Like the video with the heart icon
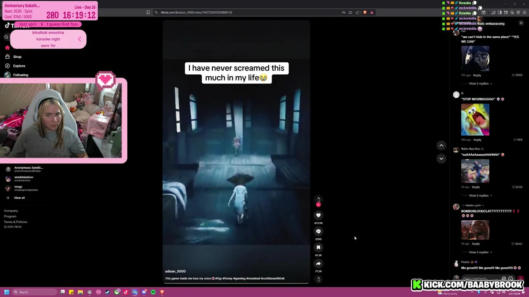The image size is (529, 297). [x=318, y=215]
